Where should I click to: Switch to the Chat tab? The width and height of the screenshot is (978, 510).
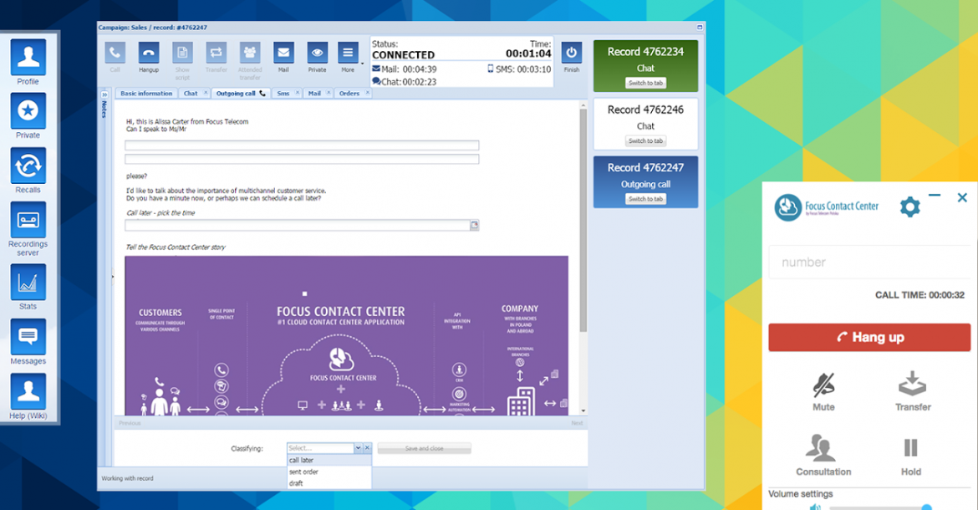click(191, 94)
